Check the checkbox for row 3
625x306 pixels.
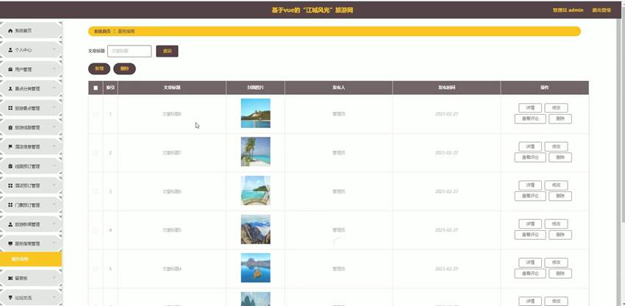tap(96, 191)
